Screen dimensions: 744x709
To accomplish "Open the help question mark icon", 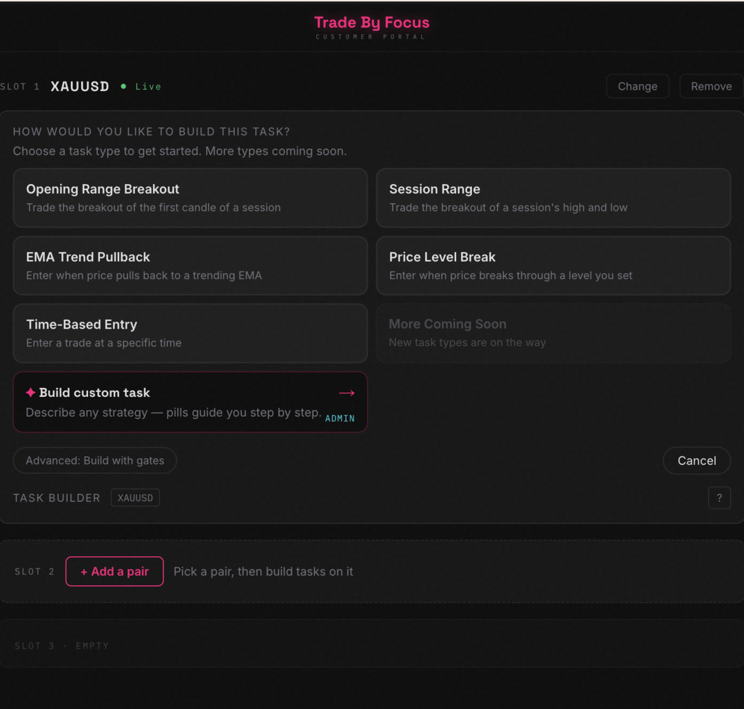I will (719, 498).
